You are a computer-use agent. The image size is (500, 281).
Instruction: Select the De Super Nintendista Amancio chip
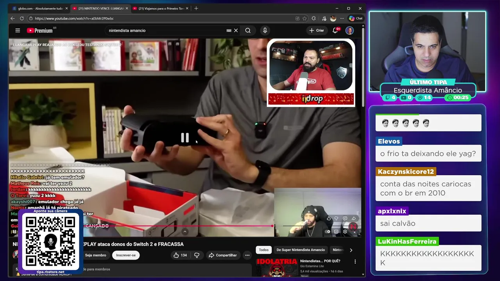coord(301,250)
